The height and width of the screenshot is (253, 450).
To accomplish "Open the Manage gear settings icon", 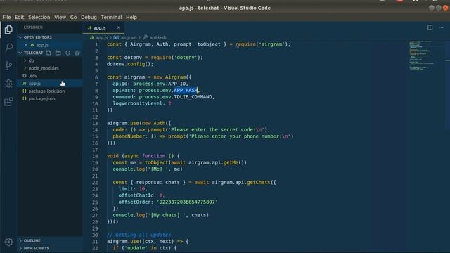I will [x=8, y=242].
